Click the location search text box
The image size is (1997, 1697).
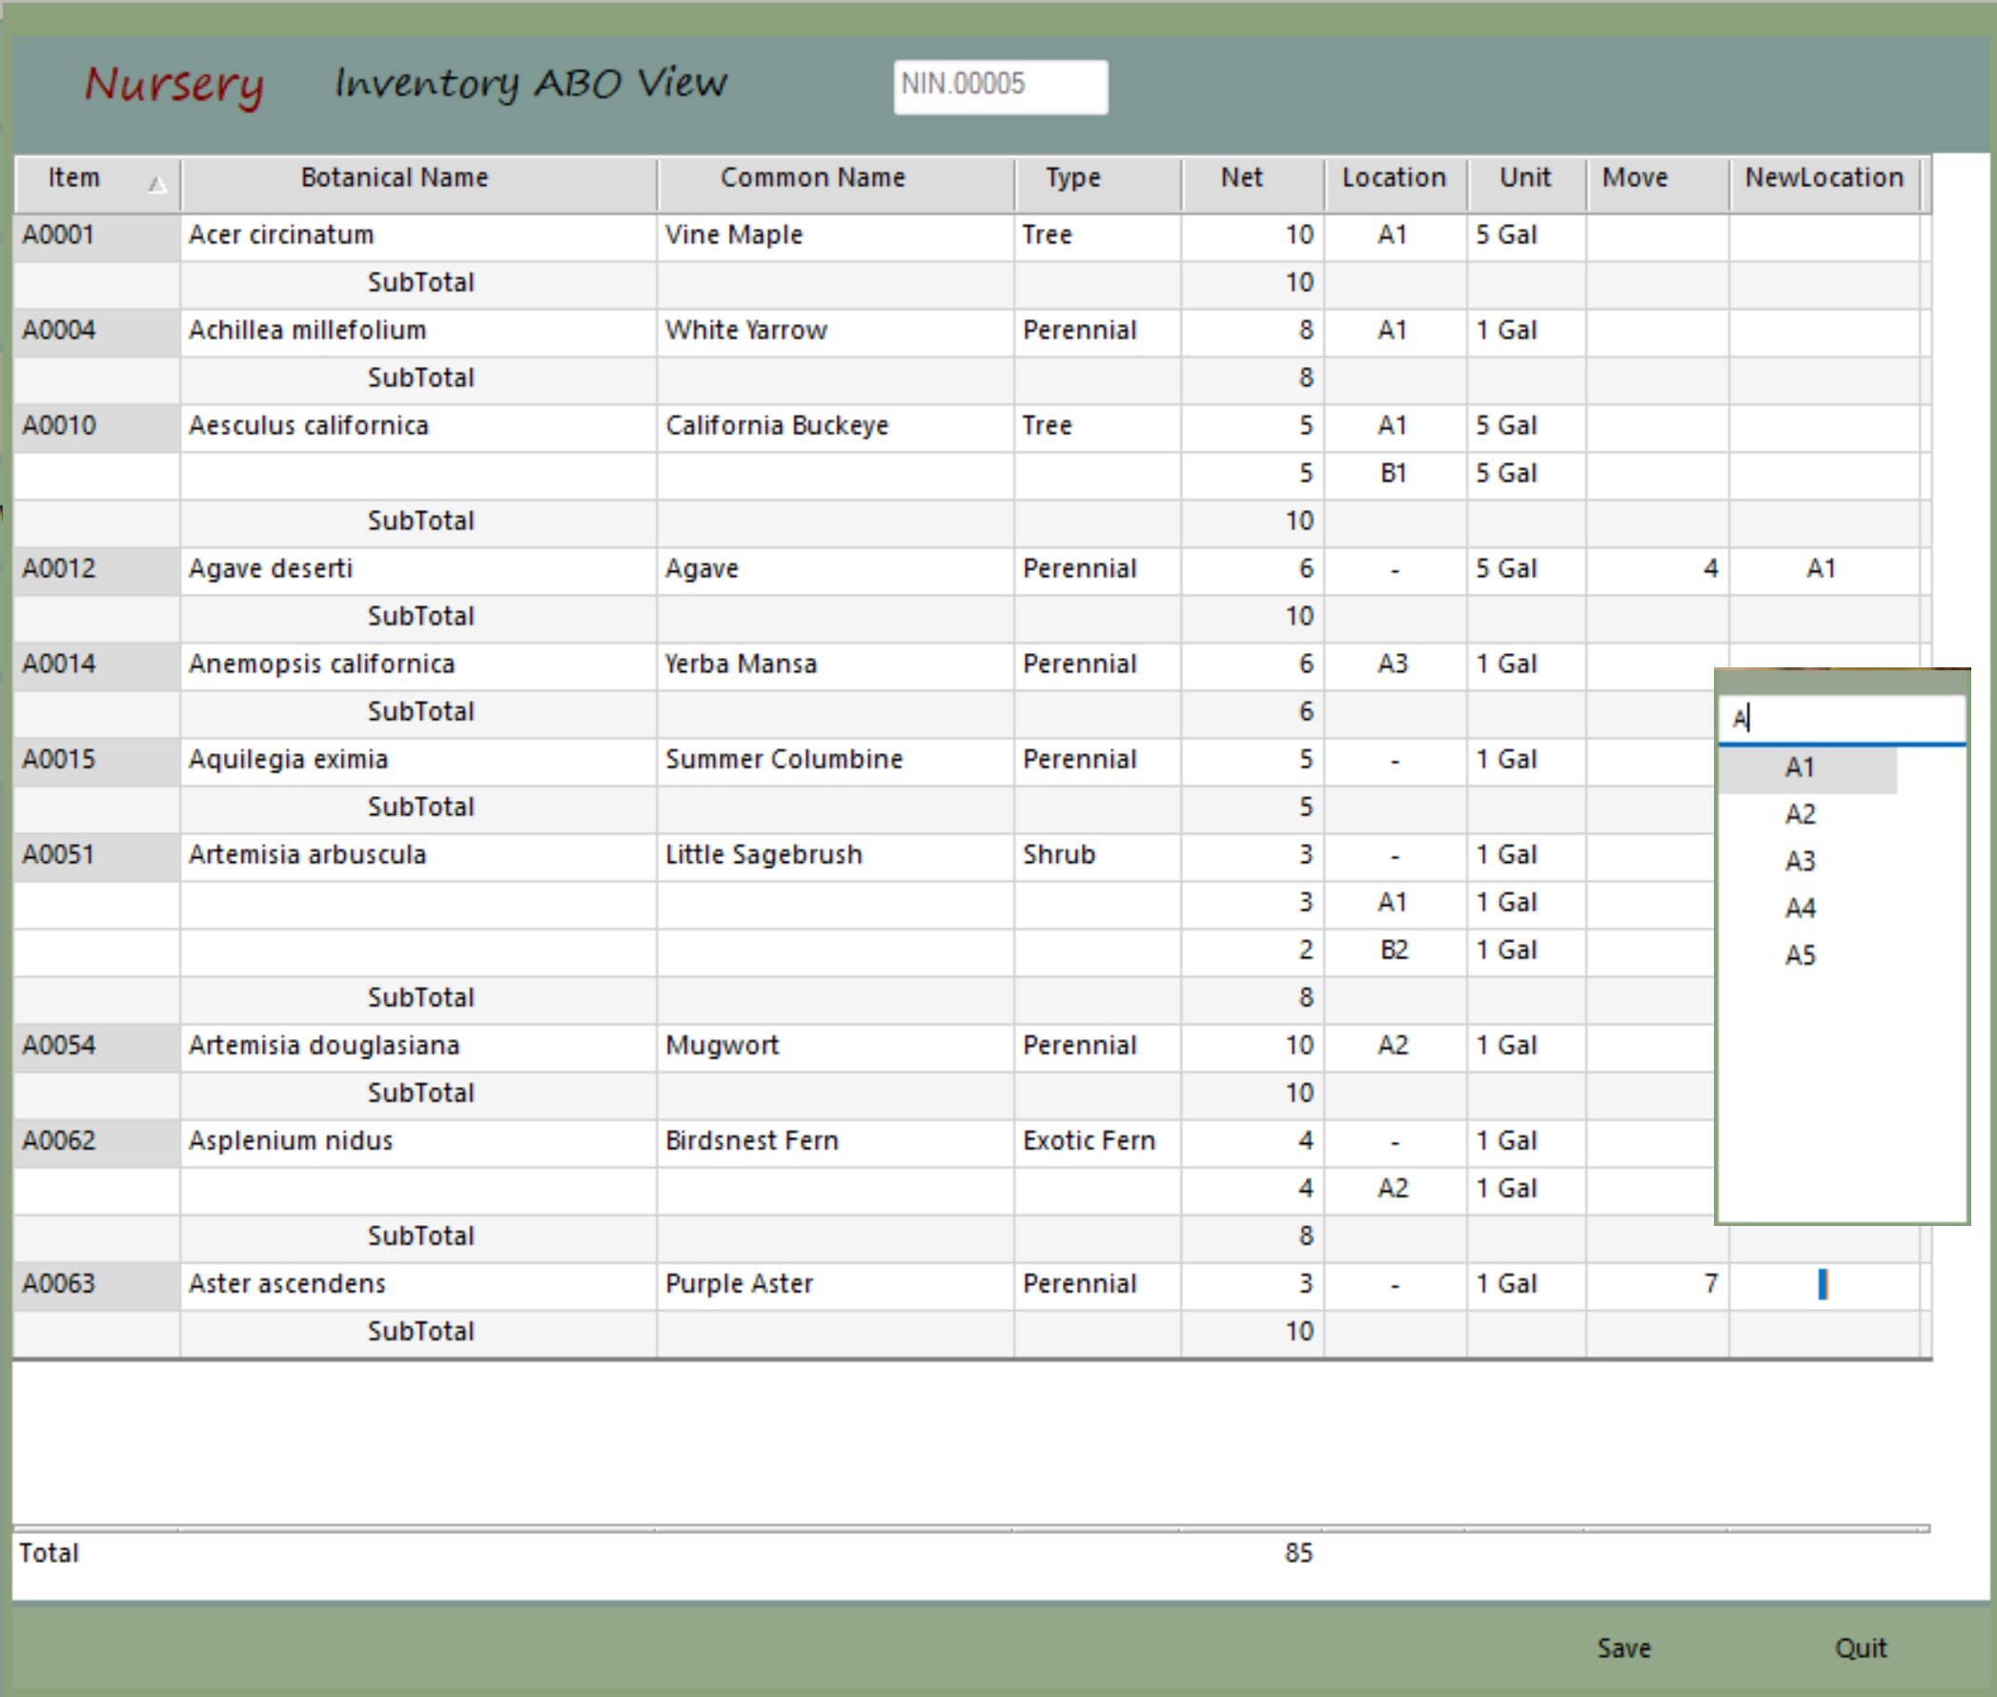1842,719
